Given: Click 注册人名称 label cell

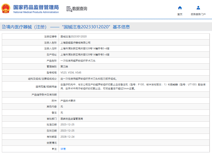Looking at the screenshot, I should (30, 42).
